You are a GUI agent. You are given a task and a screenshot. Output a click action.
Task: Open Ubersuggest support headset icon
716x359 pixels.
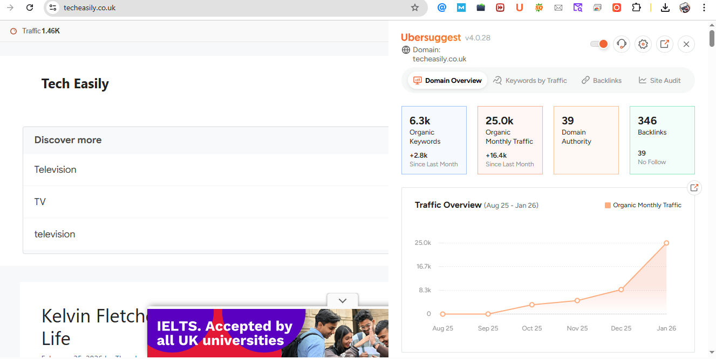[622, 44]
